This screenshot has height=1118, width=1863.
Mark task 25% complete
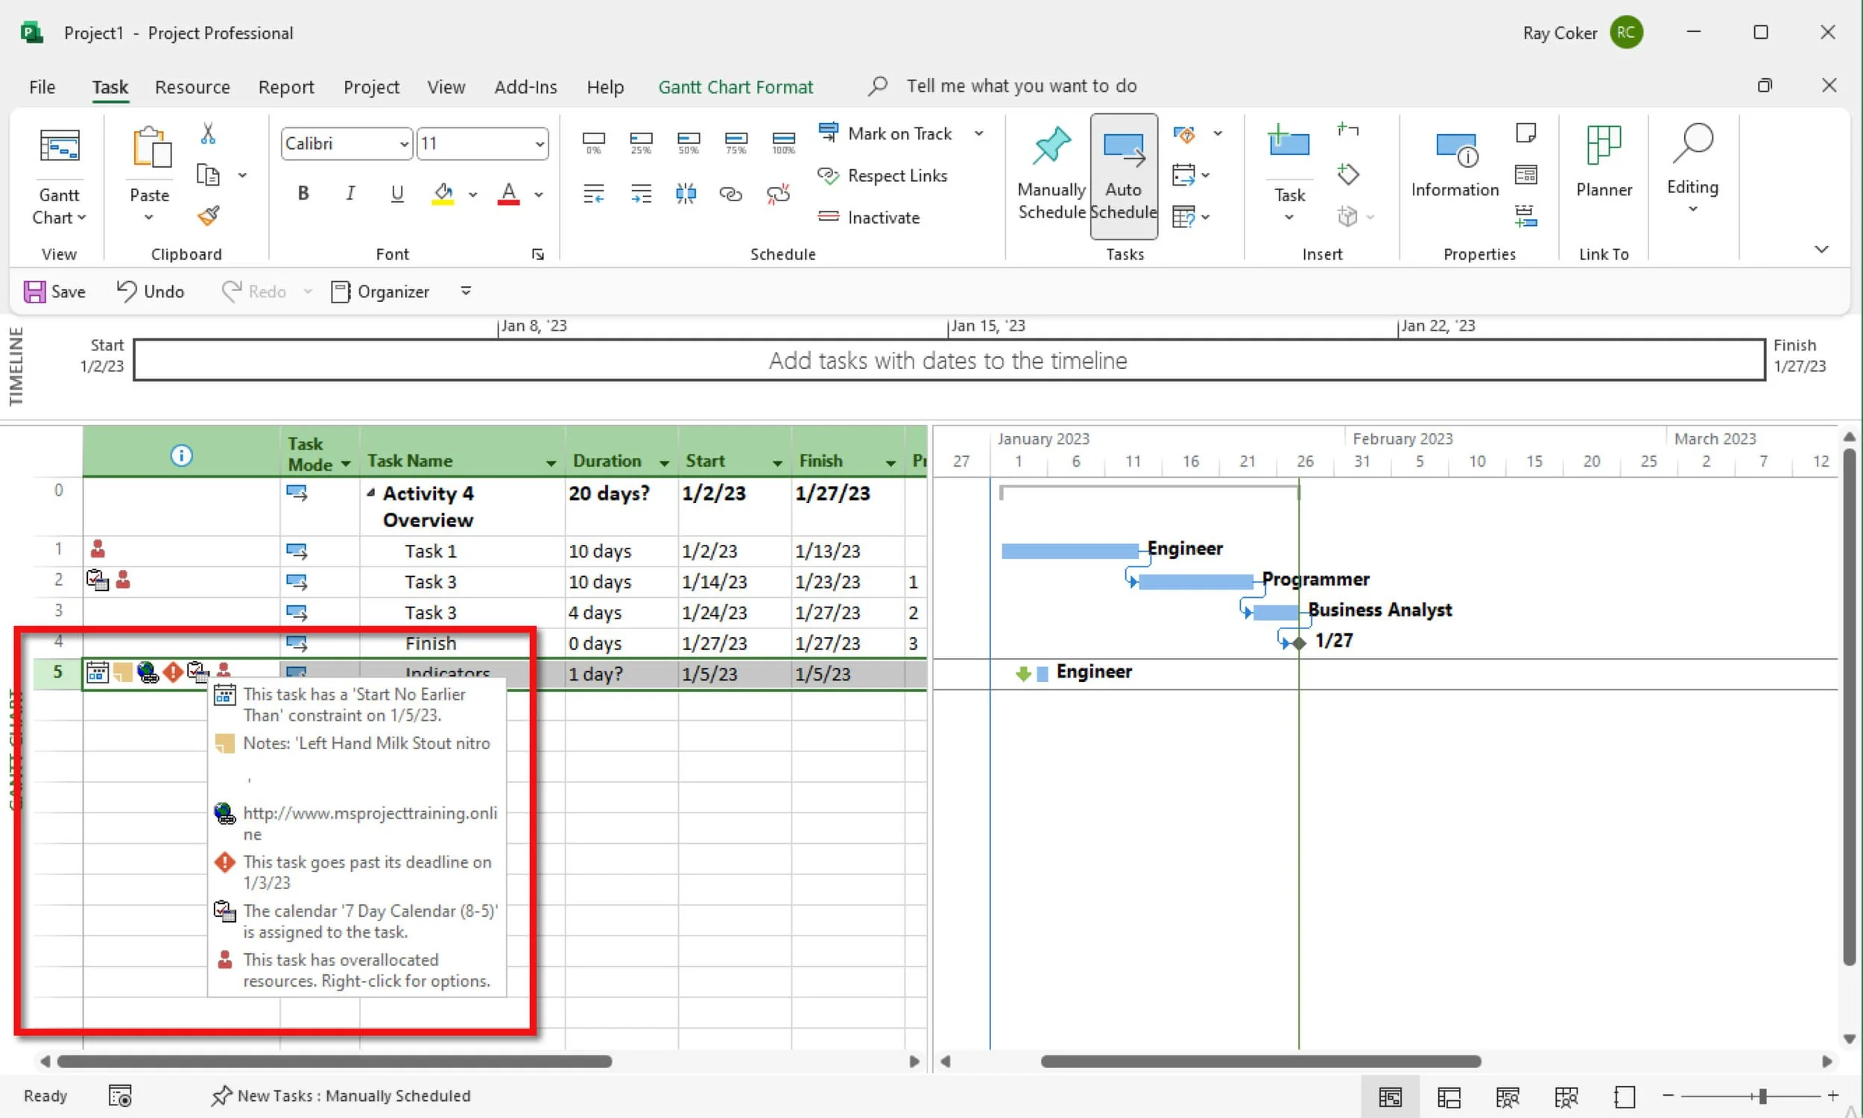(x=641, y=142)
